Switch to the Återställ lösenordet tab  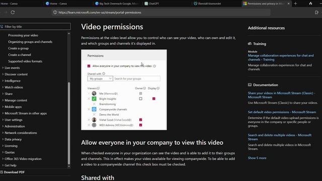(207, 4)
